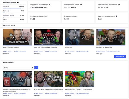This screenshot has width=129, height=99.
Task: Open analytics icon on PUBG Zombie video
Action: point(21,79)
